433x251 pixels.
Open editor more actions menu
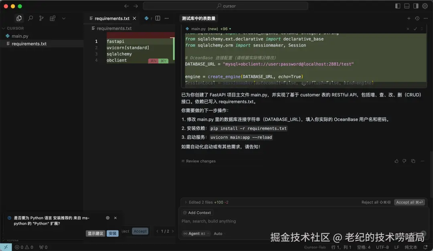click(x=166, y=18)
